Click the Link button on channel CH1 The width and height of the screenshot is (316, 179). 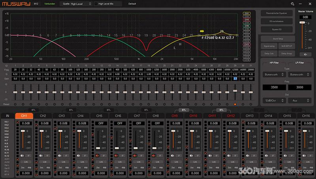pos(26,162)
